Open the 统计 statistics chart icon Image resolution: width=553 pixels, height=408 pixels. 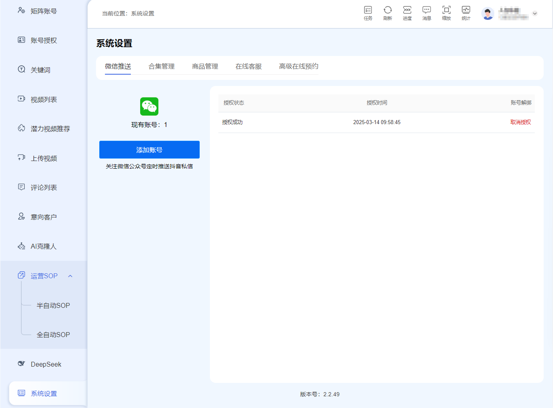[x=466, y=10]
